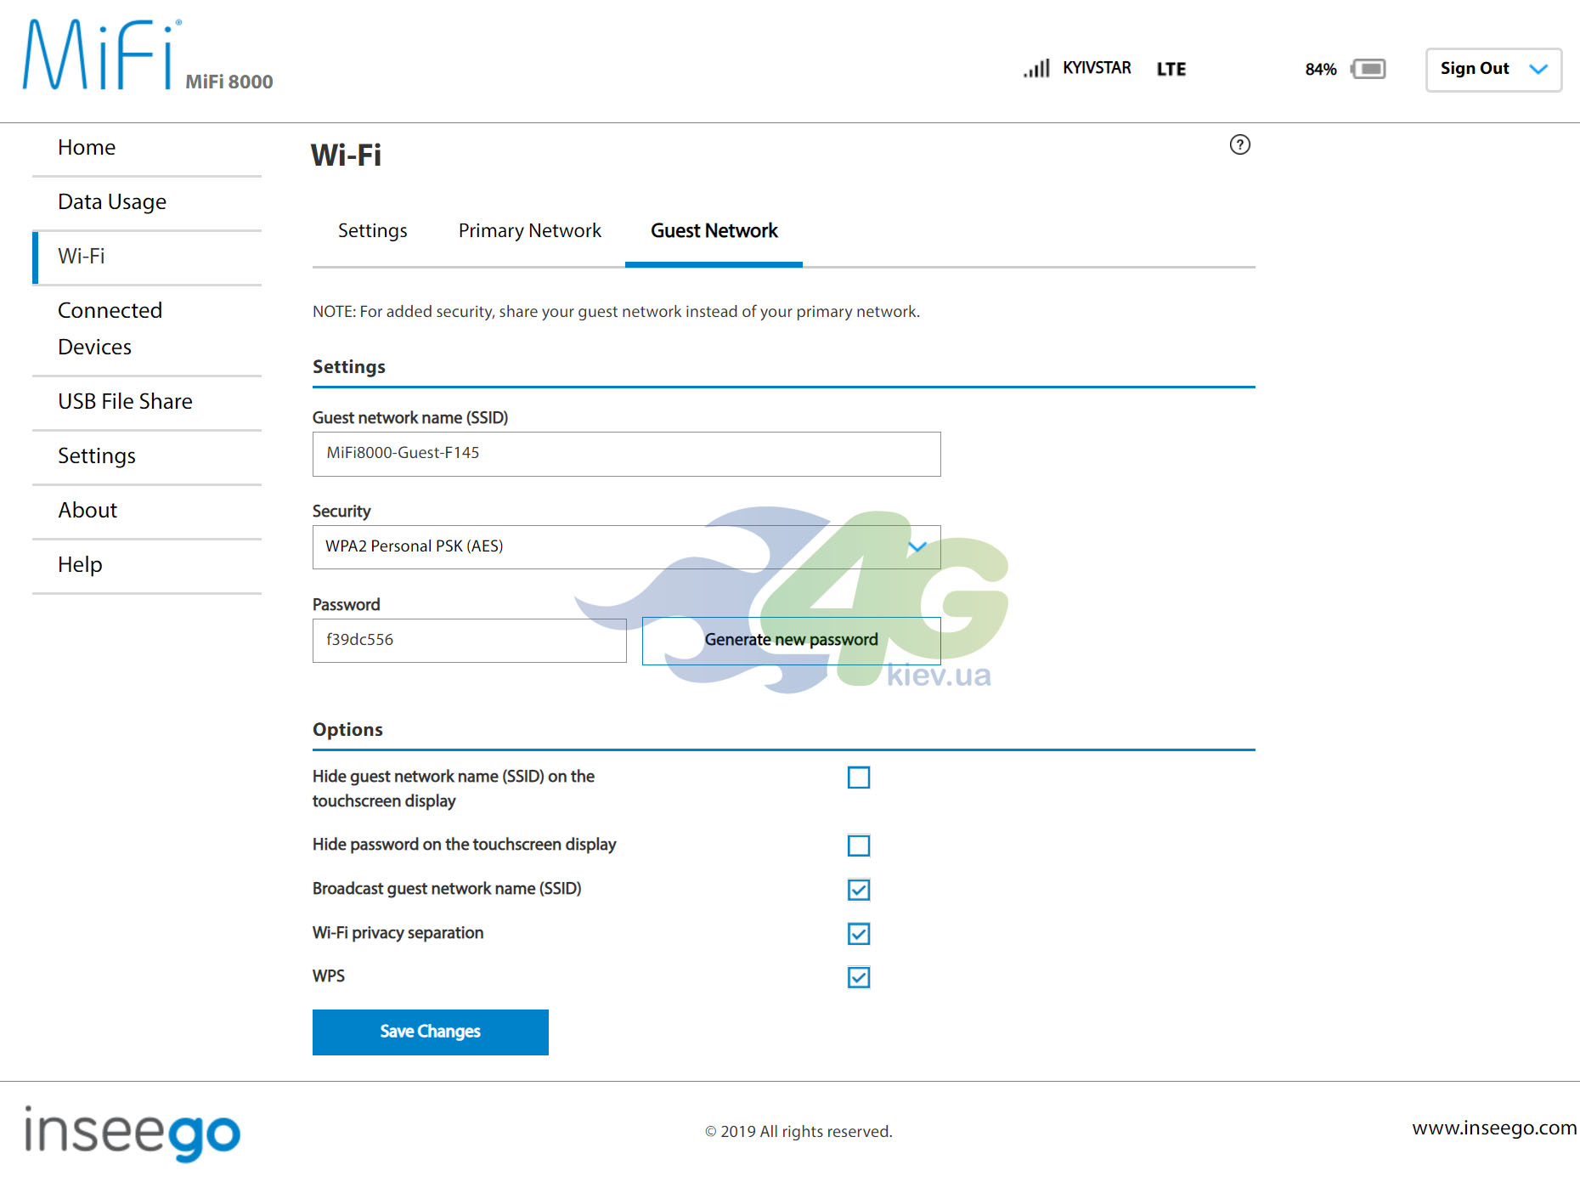Viewport: 1580px width, 1199px height.
Task: Uncheck the WPS checkbox
Action: (x=859, y=977)
